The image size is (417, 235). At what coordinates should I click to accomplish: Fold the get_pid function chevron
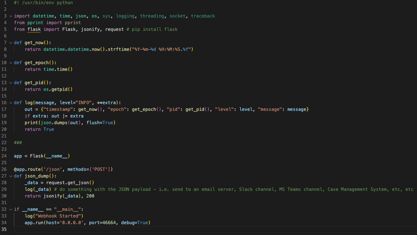(11, 83)
